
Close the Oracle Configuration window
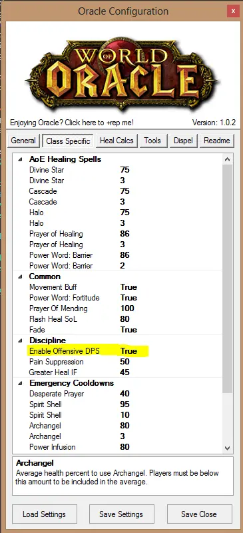click(x=233, y=11)
